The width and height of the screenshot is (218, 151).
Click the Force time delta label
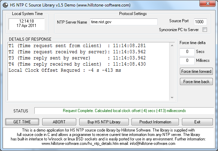[x=192, y=43]
